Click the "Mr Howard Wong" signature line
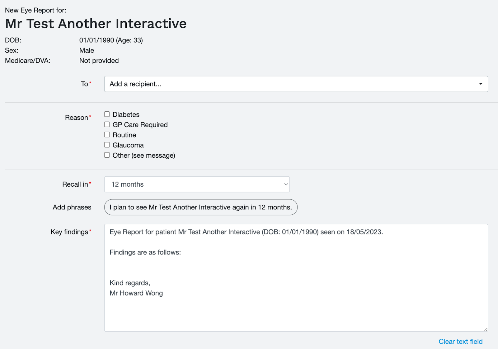The height and width of the screenshot is (349, 498). (x=136, y=293)
